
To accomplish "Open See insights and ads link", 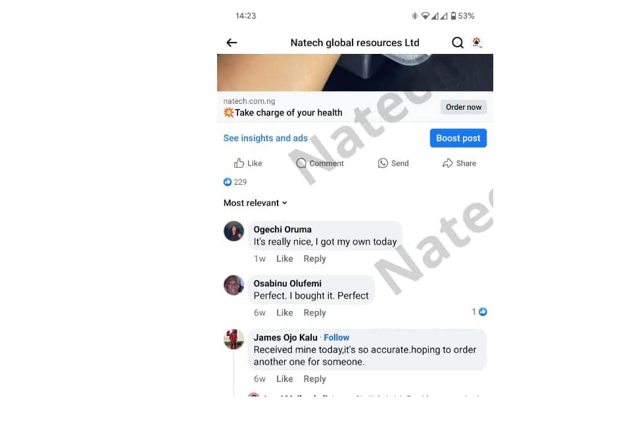I will click(265, 138).
